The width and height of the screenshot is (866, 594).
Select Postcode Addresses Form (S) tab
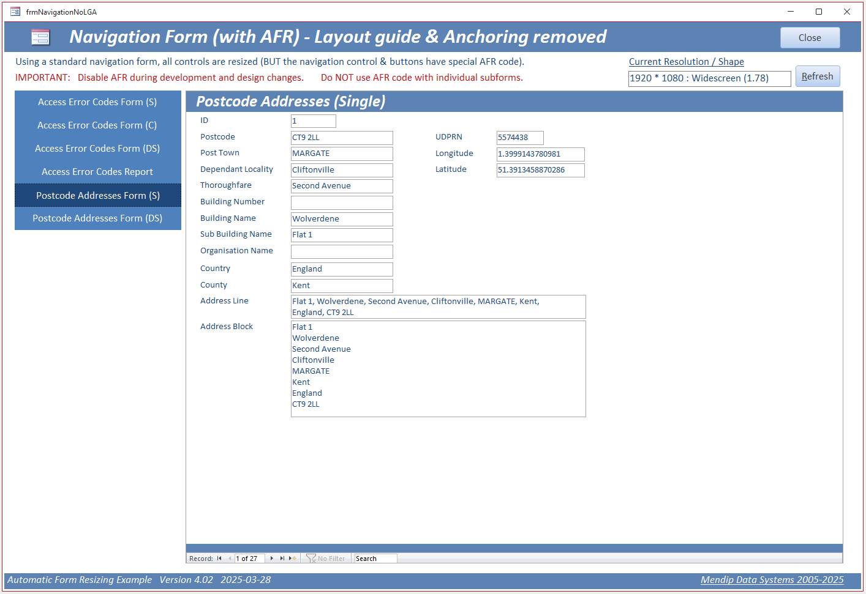coord(98,195)
